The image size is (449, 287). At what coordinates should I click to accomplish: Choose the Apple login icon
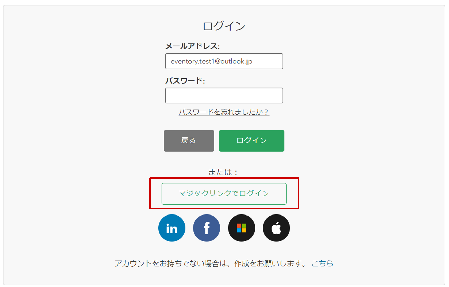coord(276,228)
